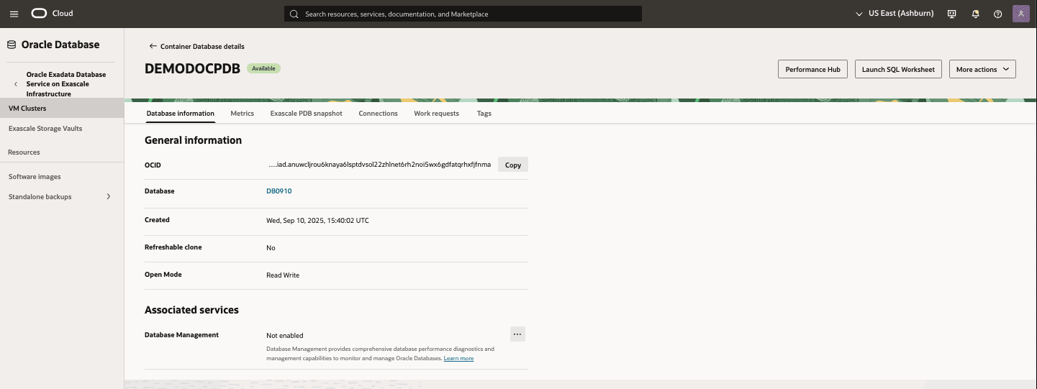This screenshot has height=389, width=1037.
Task: Click the General information heading
Action: pos(193,140)
